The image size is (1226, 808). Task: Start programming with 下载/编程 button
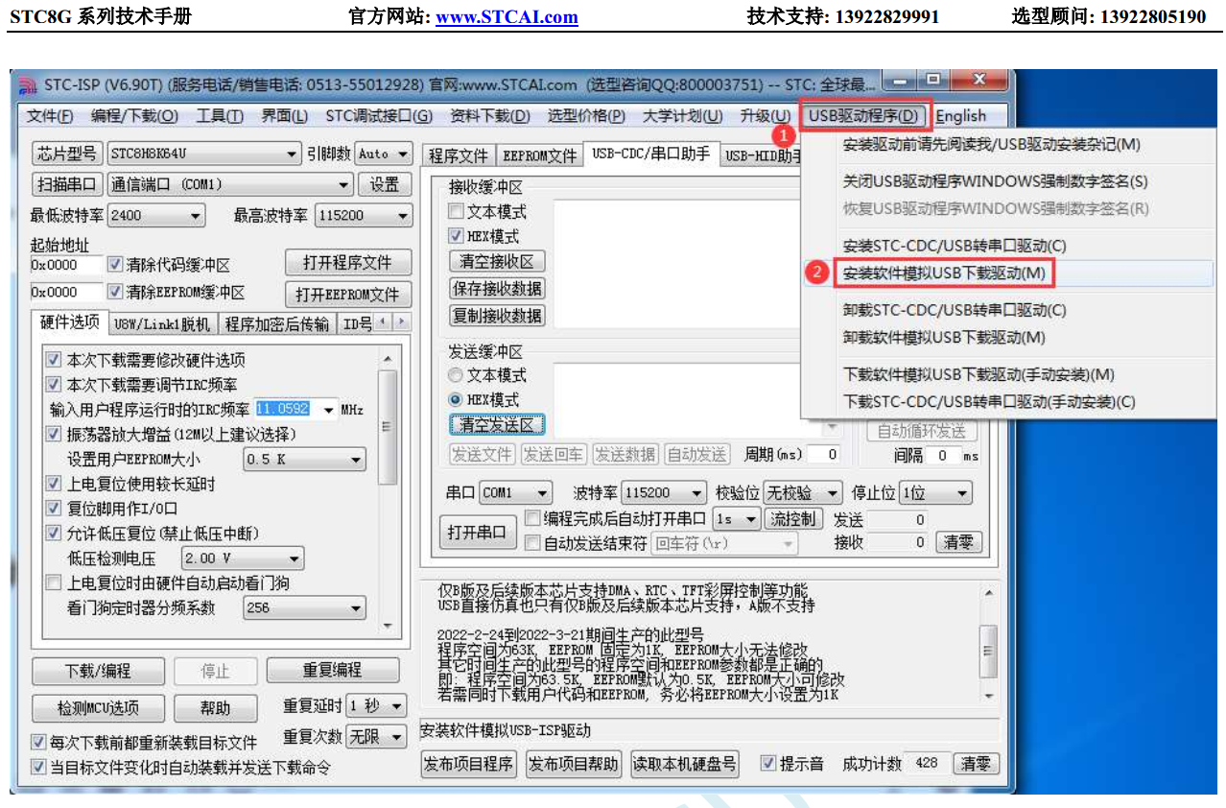[x=99, y=671]
